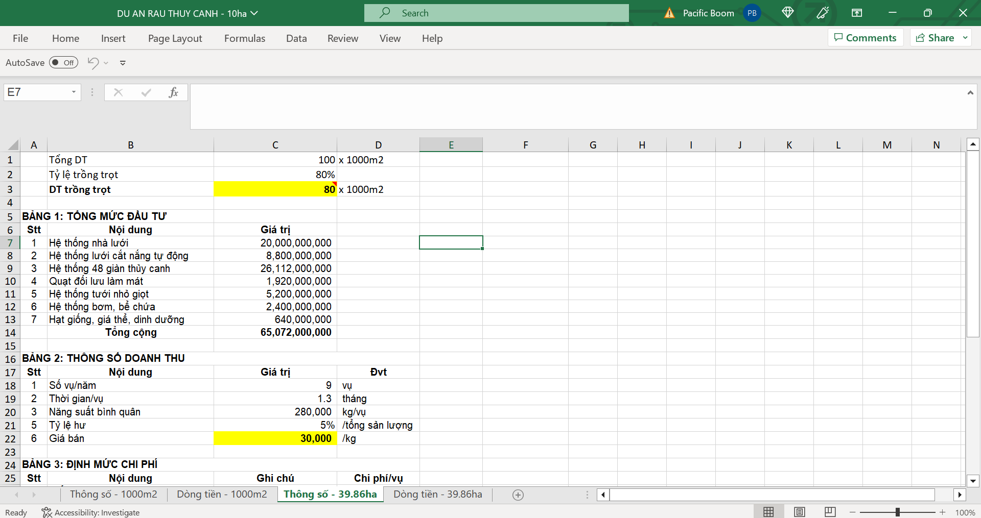The image size is (981, 518).
Task: Switch to Page Layout view icon
Action: point(800,512)
